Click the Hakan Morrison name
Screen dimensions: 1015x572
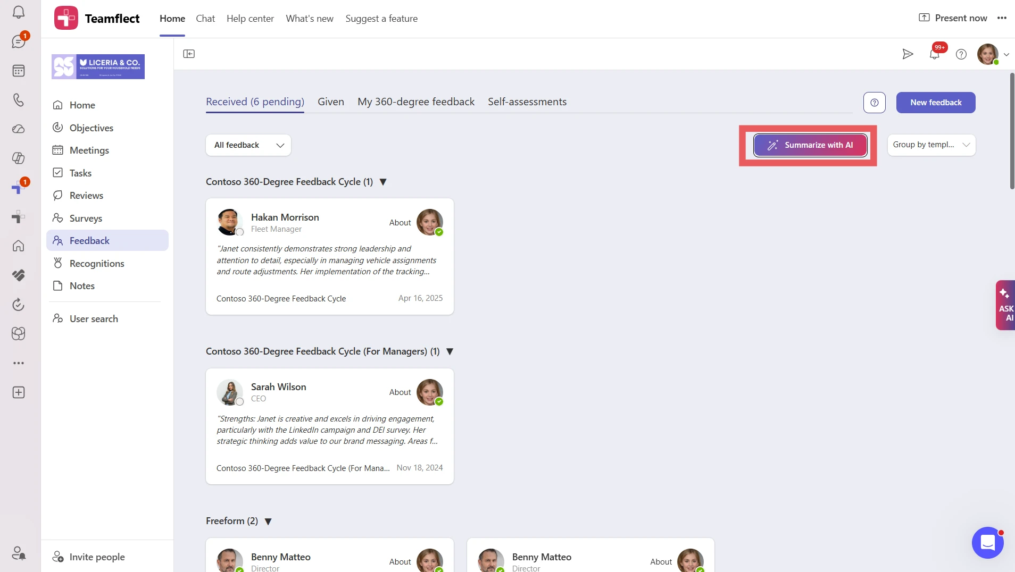pyautogui.click(x=285, y=217)
